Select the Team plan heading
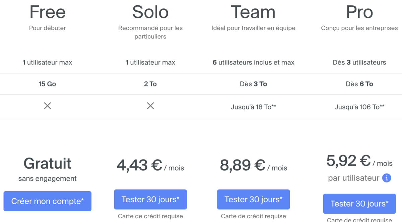Screen dimensions: 402x222 tap(253, 12)
